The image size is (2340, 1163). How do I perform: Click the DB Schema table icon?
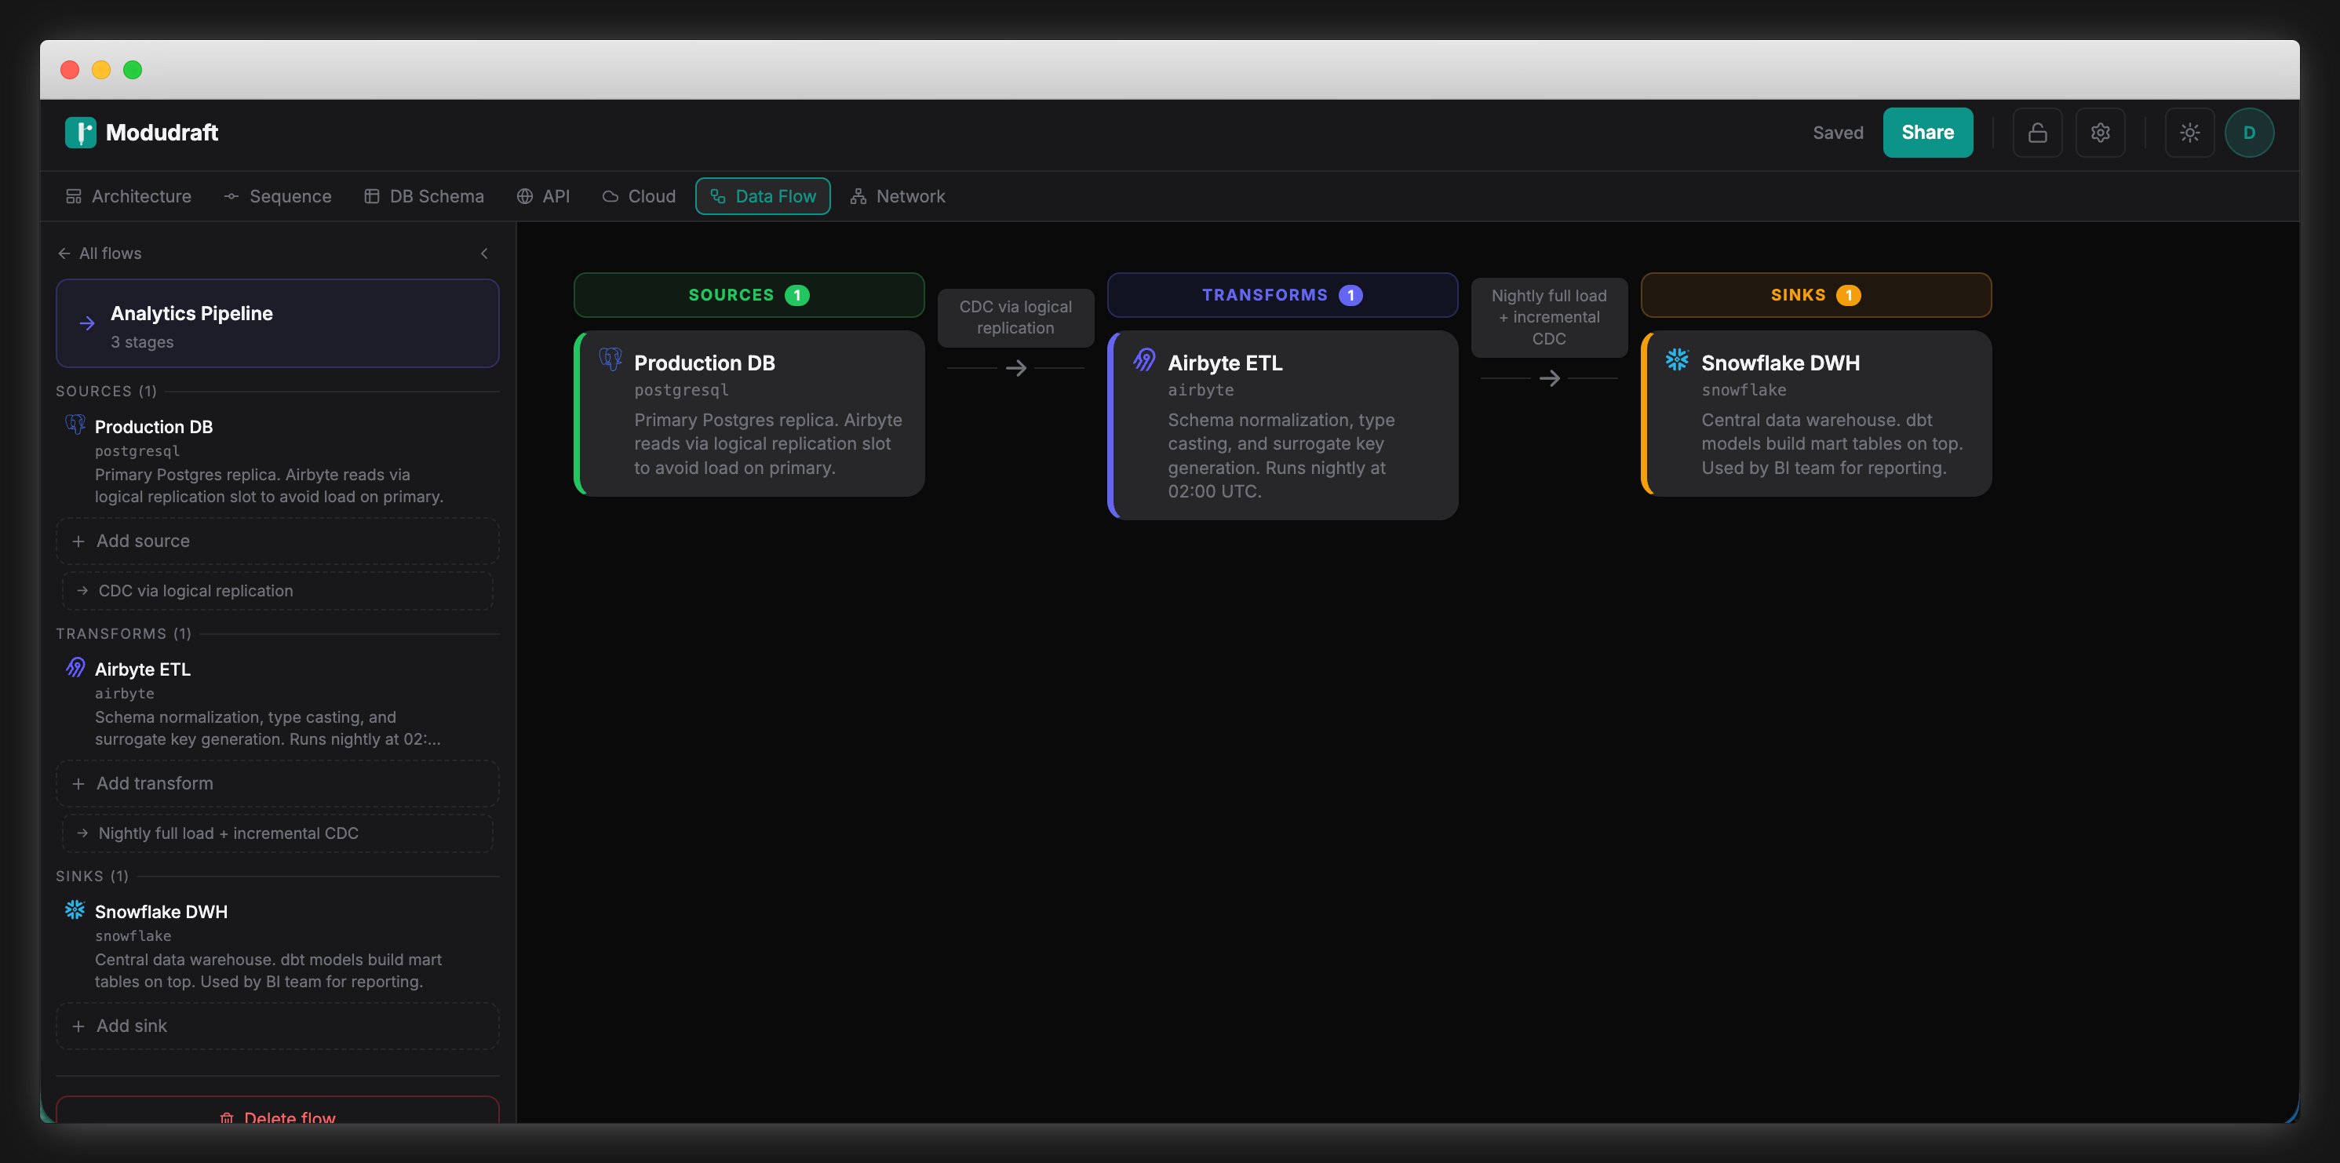point(371,196)
